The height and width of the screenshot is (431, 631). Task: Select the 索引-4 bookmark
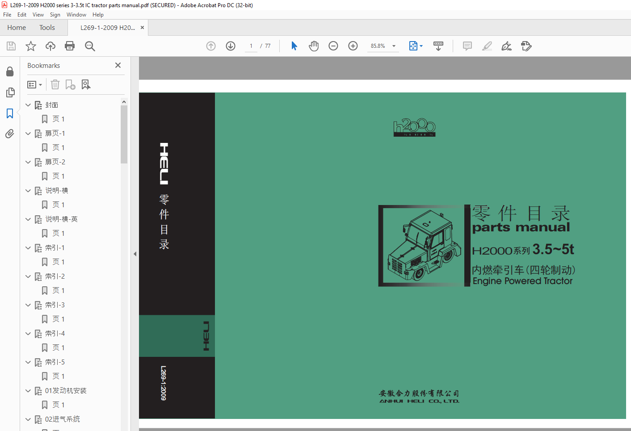55,334
